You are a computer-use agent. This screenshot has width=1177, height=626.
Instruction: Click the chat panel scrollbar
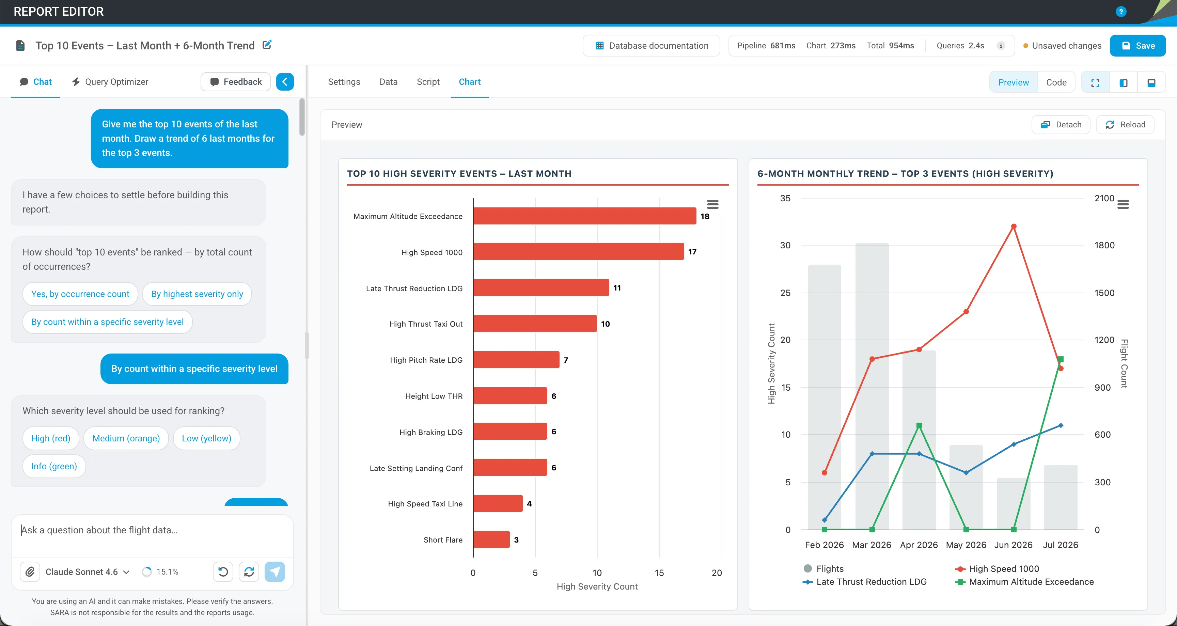302,117
